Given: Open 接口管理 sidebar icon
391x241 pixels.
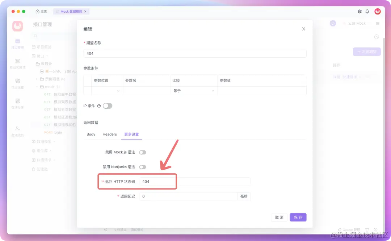Looking at the screenshot, I should click(x=17, y=44).
